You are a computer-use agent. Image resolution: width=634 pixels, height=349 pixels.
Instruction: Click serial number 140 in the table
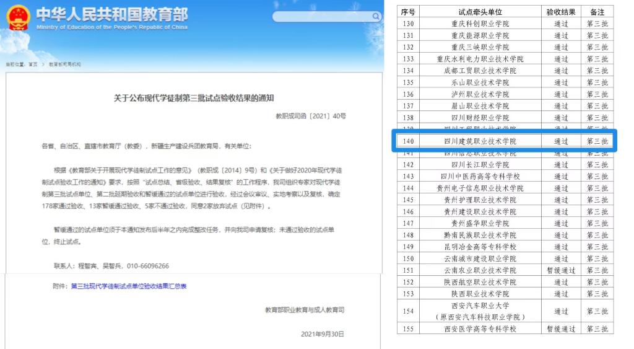coord(409,141)
